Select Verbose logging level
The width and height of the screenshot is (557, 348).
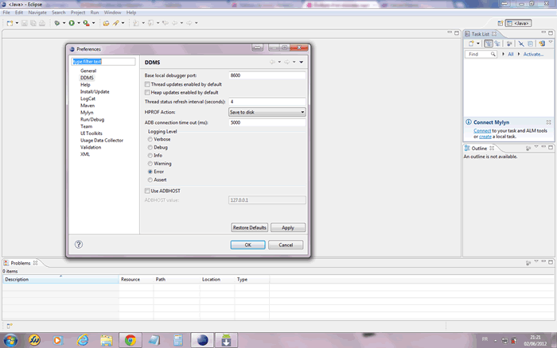(150, 139)
